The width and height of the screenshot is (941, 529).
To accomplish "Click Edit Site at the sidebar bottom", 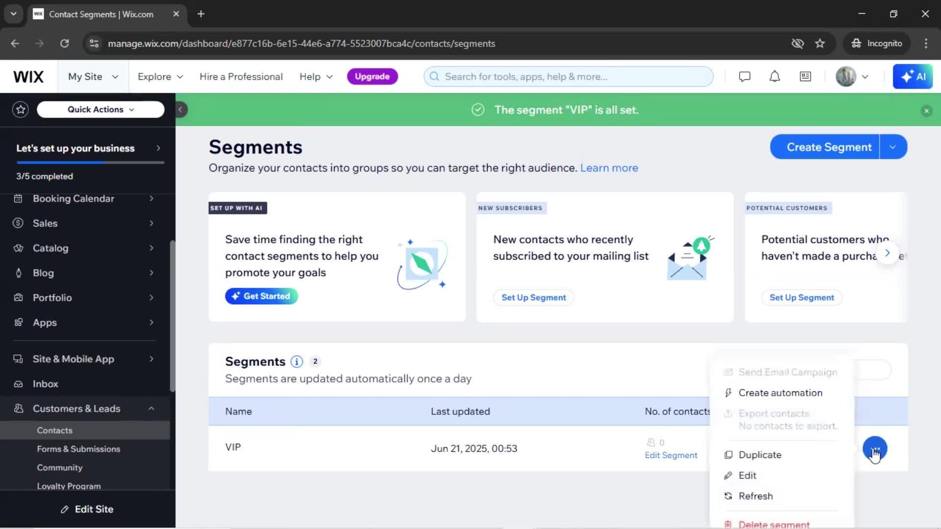I will (87, 509).
